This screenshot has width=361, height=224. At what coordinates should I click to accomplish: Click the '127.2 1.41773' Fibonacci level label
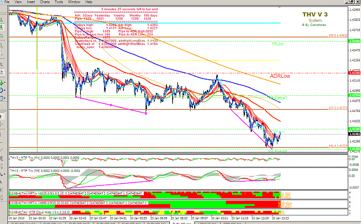click(338, 107)
